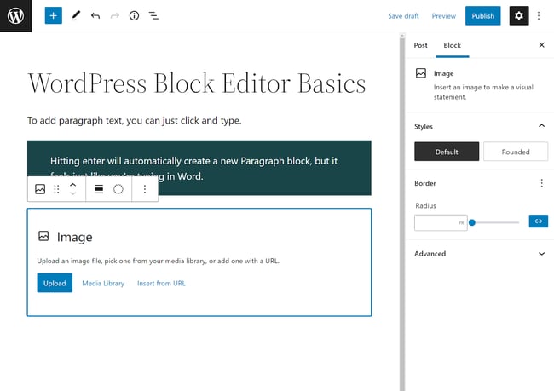Open the List View icon
This screenshot has height=391, width=554.
click(x=153, y=15)
